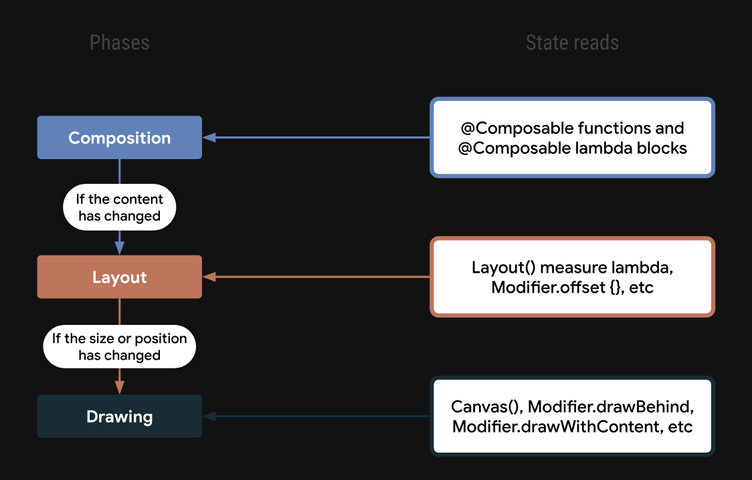Click blue arrowhead pointing at Composition box
Screen dimensions: 752x480
click(x=209, y=138)
